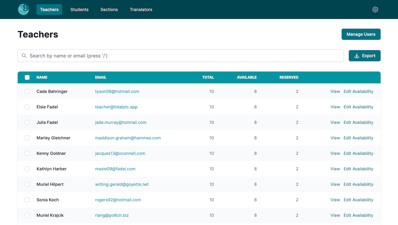The image size is (398, 225).
Task: View Julia Fadel's record
Action: 335,122
